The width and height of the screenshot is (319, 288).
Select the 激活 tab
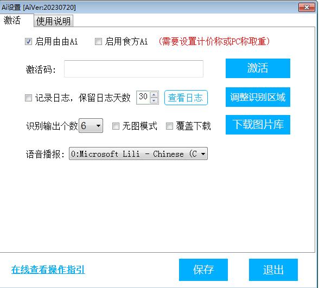[x=12, y=21]
